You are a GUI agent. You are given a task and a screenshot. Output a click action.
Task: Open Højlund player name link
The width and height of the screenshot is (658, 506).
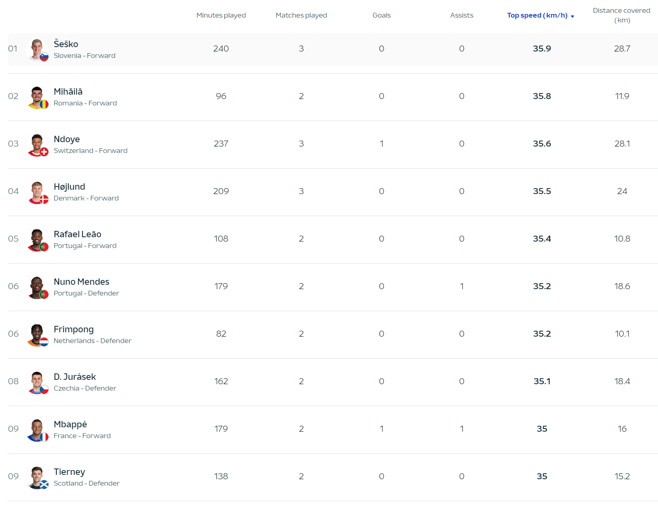pyautogui.click(x=70, y=187)
